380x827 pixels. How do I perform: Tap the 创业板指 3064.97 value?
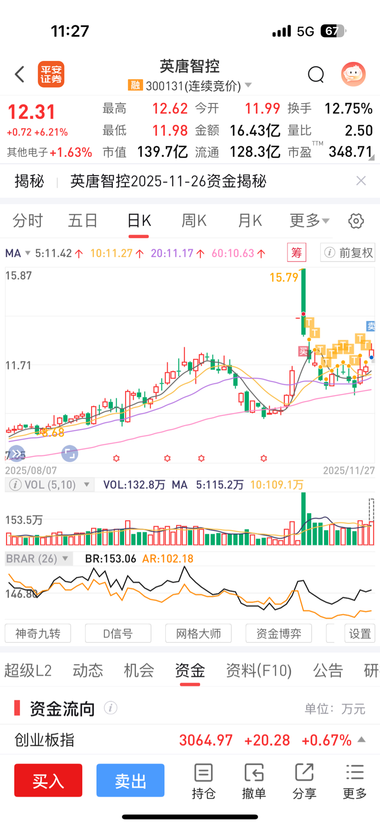pos(206,740)
